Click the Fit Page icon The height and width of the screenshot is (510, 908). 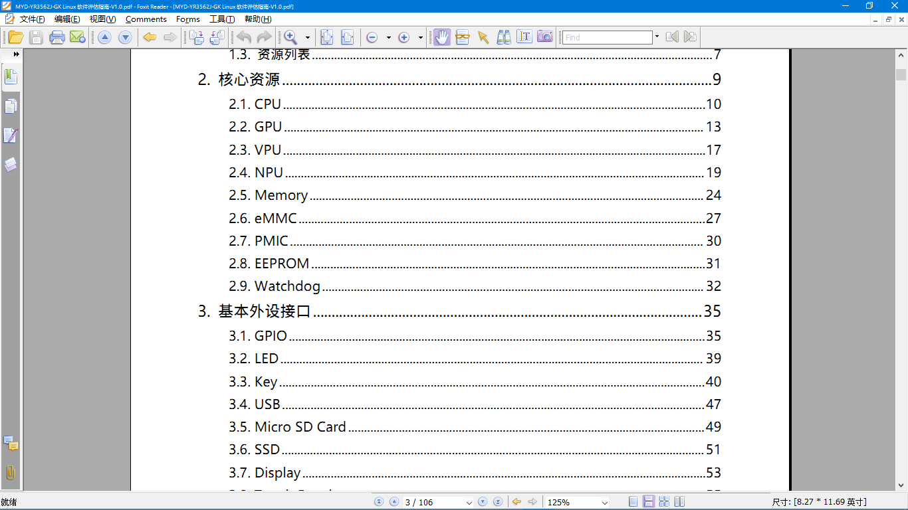(327, 37)
